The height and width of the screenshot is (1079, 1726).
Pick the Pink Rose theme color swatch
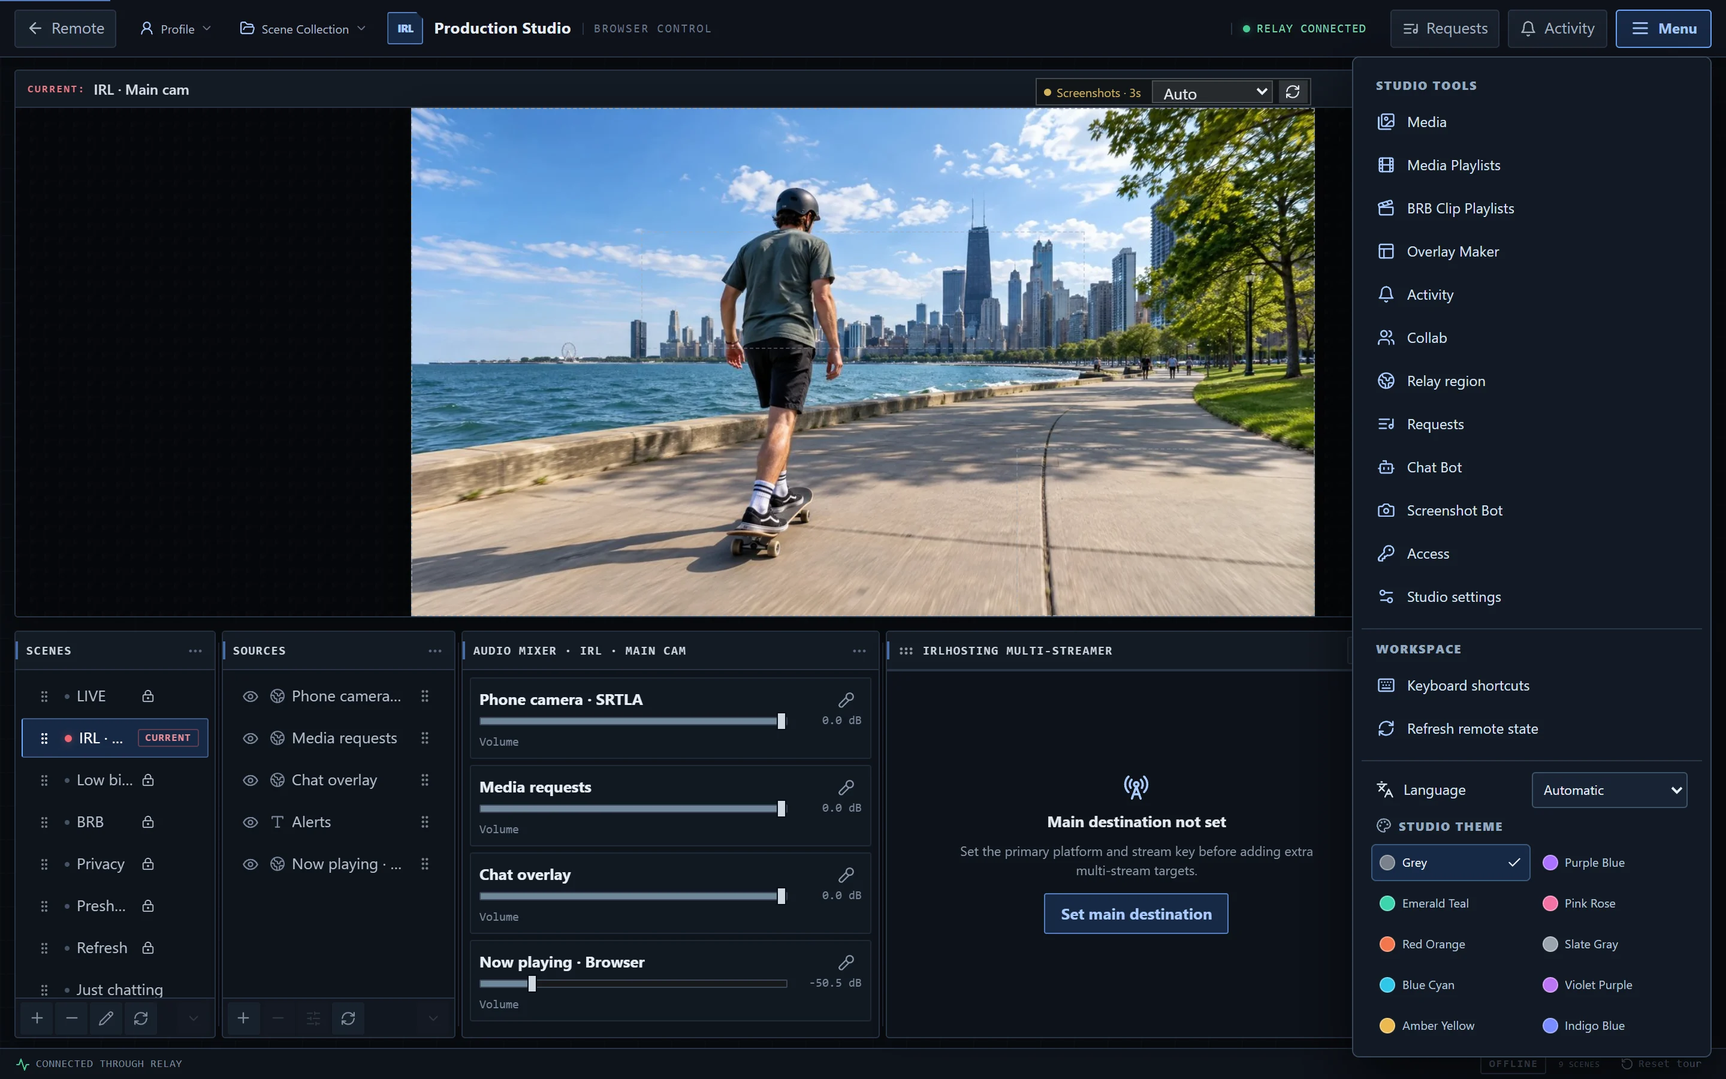click(1550, 903)
